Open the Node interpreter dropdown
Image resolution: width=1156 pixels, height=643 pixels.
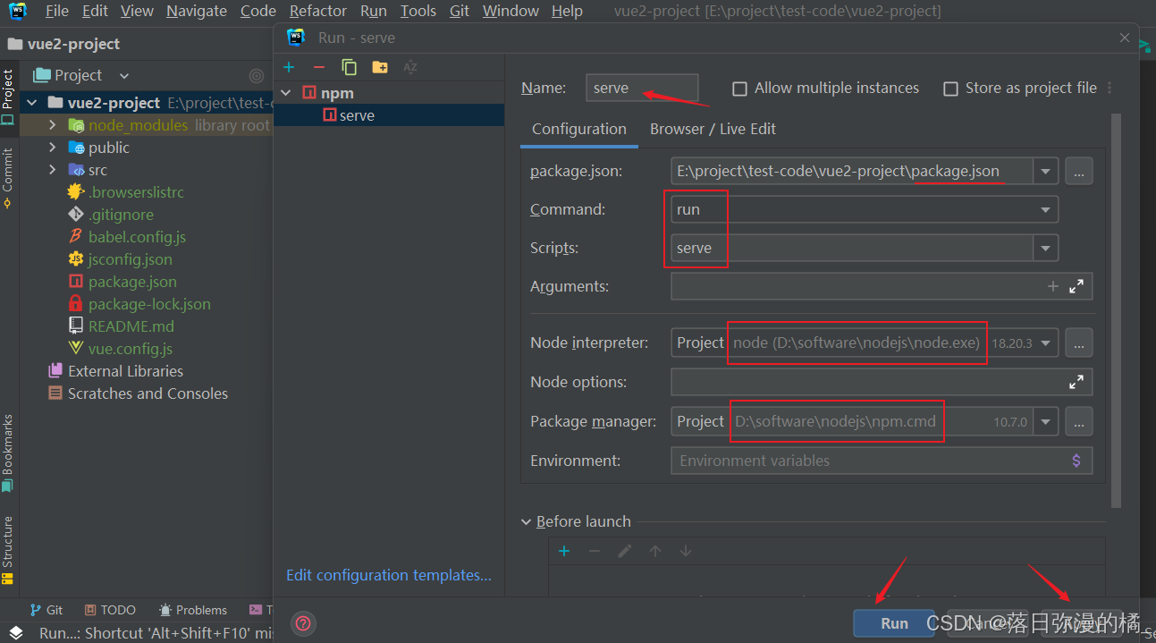click(1045, 343)
